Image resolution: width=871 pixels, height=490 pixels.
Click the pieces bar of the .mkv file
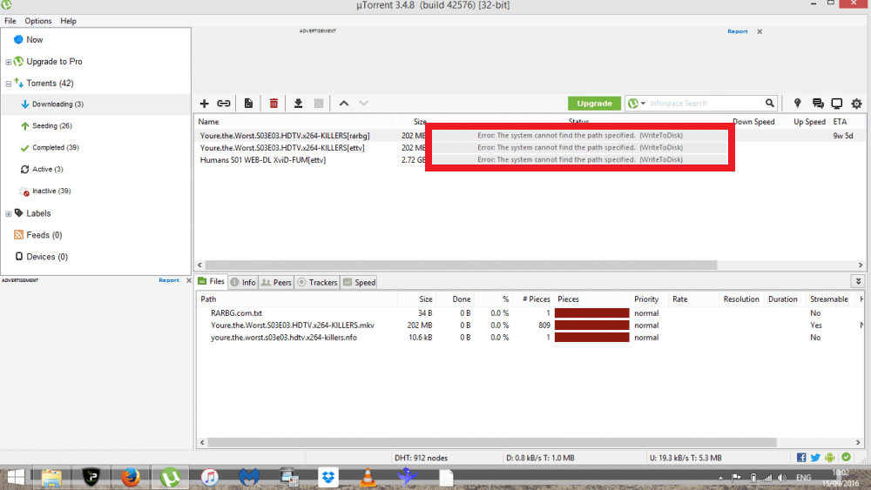click(591, 326)
